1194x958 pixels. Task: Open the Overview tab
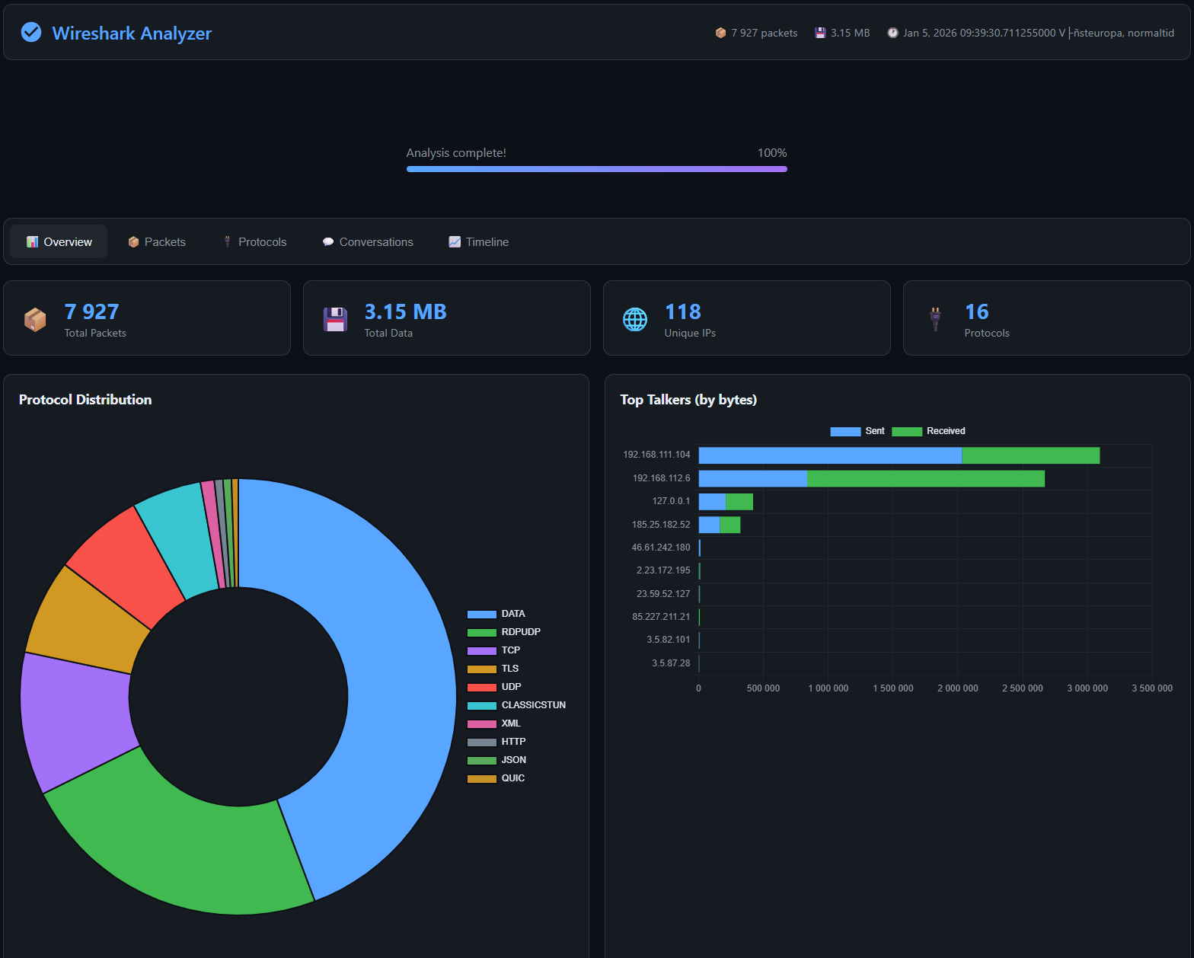59,241
